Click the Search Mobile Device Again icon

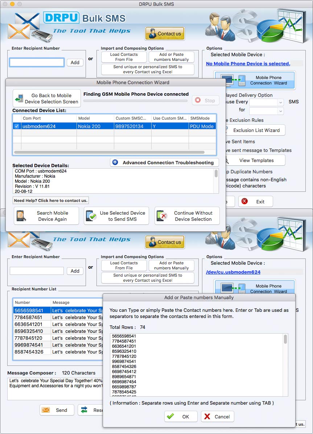click(20, 215)
